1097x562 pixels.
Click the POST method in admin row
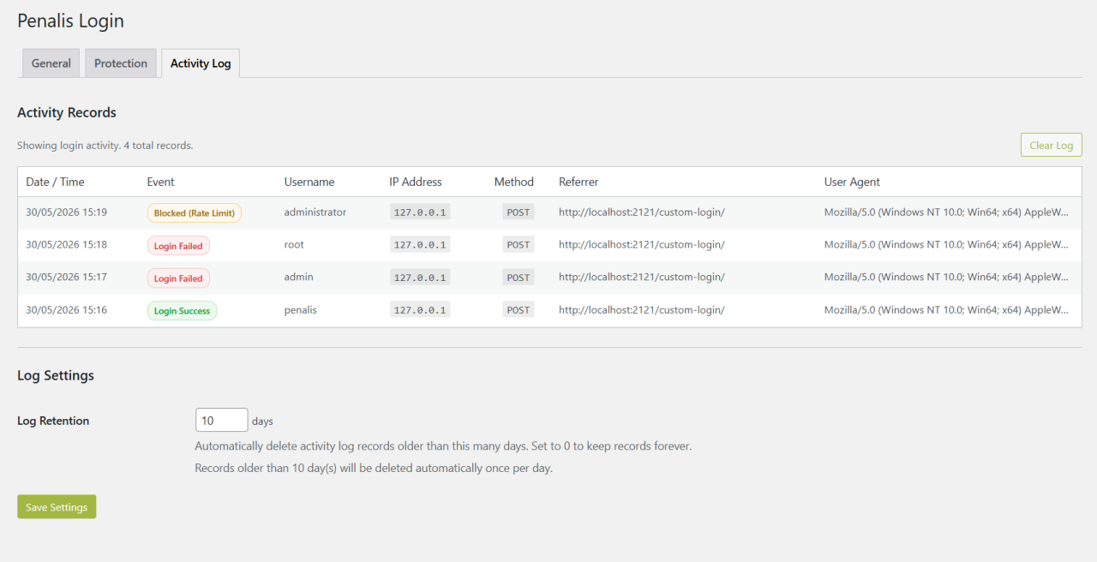coord(519,278)
